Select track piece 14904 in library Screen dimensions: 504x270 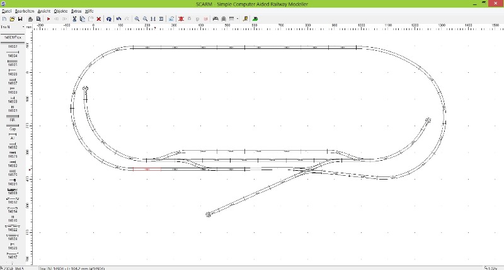(13, 54)
